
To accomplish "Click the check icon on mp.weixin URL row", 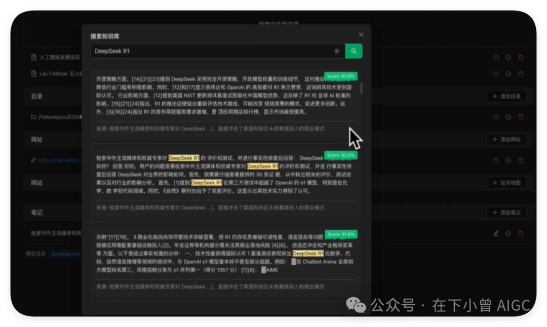I will point(509,160).
